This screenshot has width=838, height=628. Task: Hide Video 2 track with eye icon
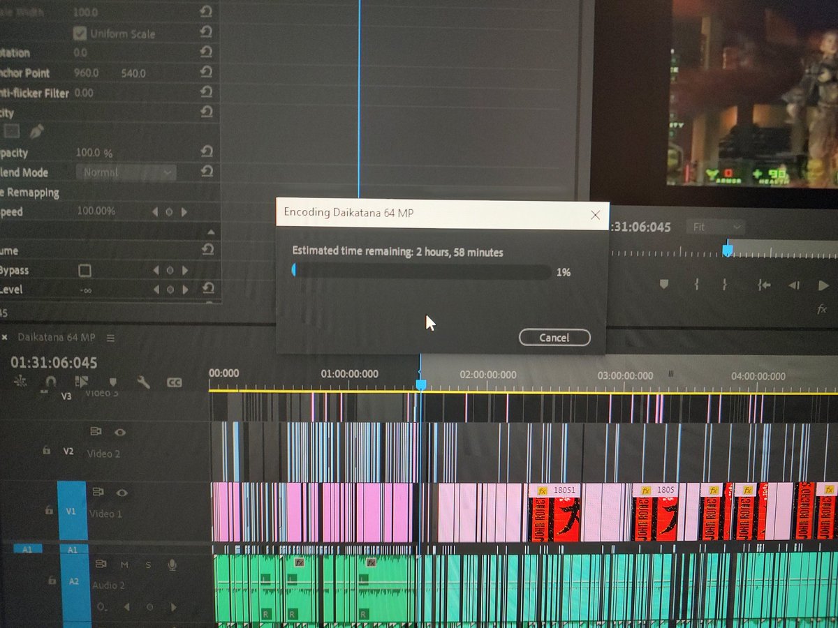120,432
